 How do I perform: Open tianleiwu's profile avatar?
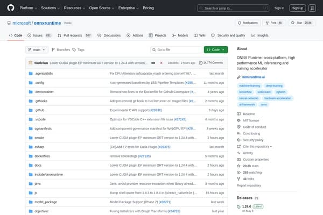click(31, 63)
